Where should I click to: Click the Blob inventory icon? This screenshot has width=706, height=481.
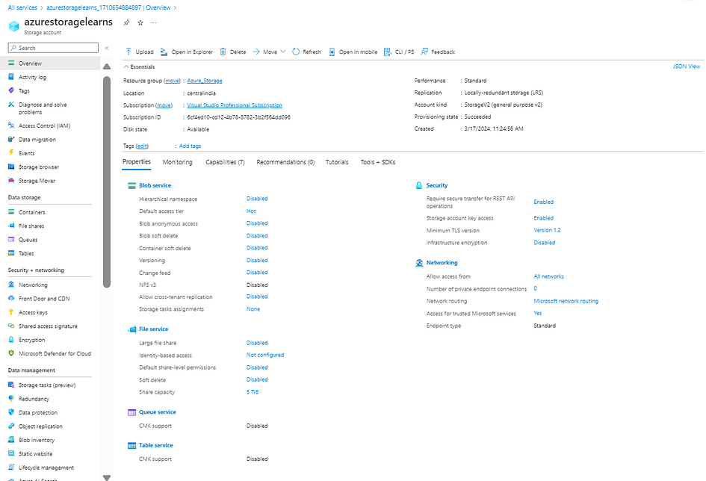click(x=11, y=440)
